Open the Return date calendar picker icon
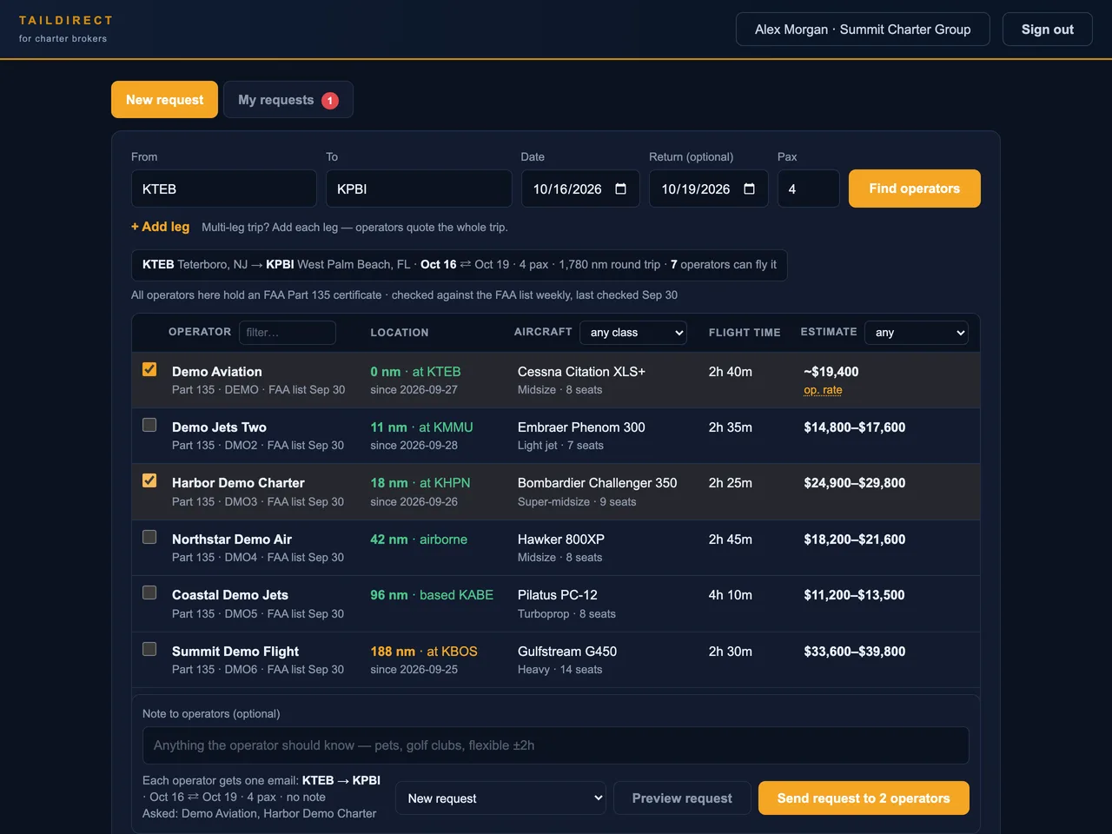This screenshot has height=834, width=1112. coord(749,189)
